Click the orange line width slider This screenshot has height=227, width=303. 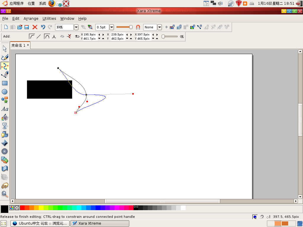(x=125, y=27)
